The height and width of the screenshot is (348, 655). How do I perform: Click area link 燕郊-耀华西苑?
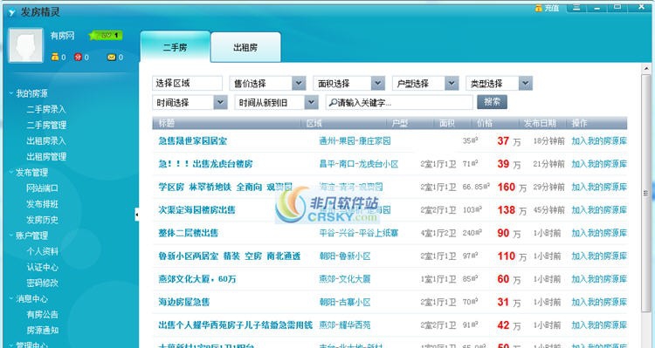coord(345,324)
